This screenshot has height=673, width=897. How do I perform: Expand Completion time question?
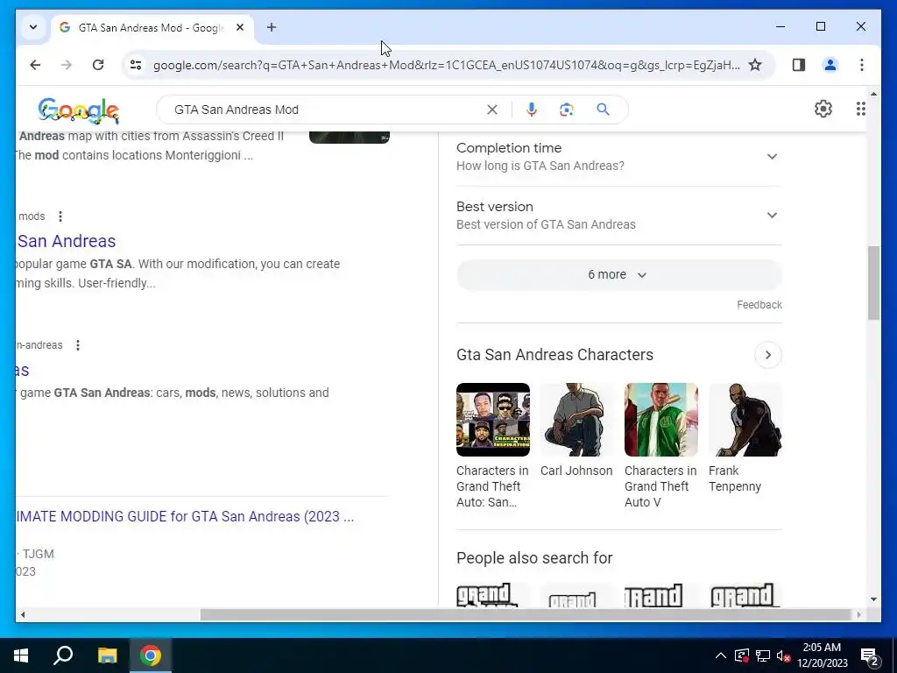pos(619,156)
